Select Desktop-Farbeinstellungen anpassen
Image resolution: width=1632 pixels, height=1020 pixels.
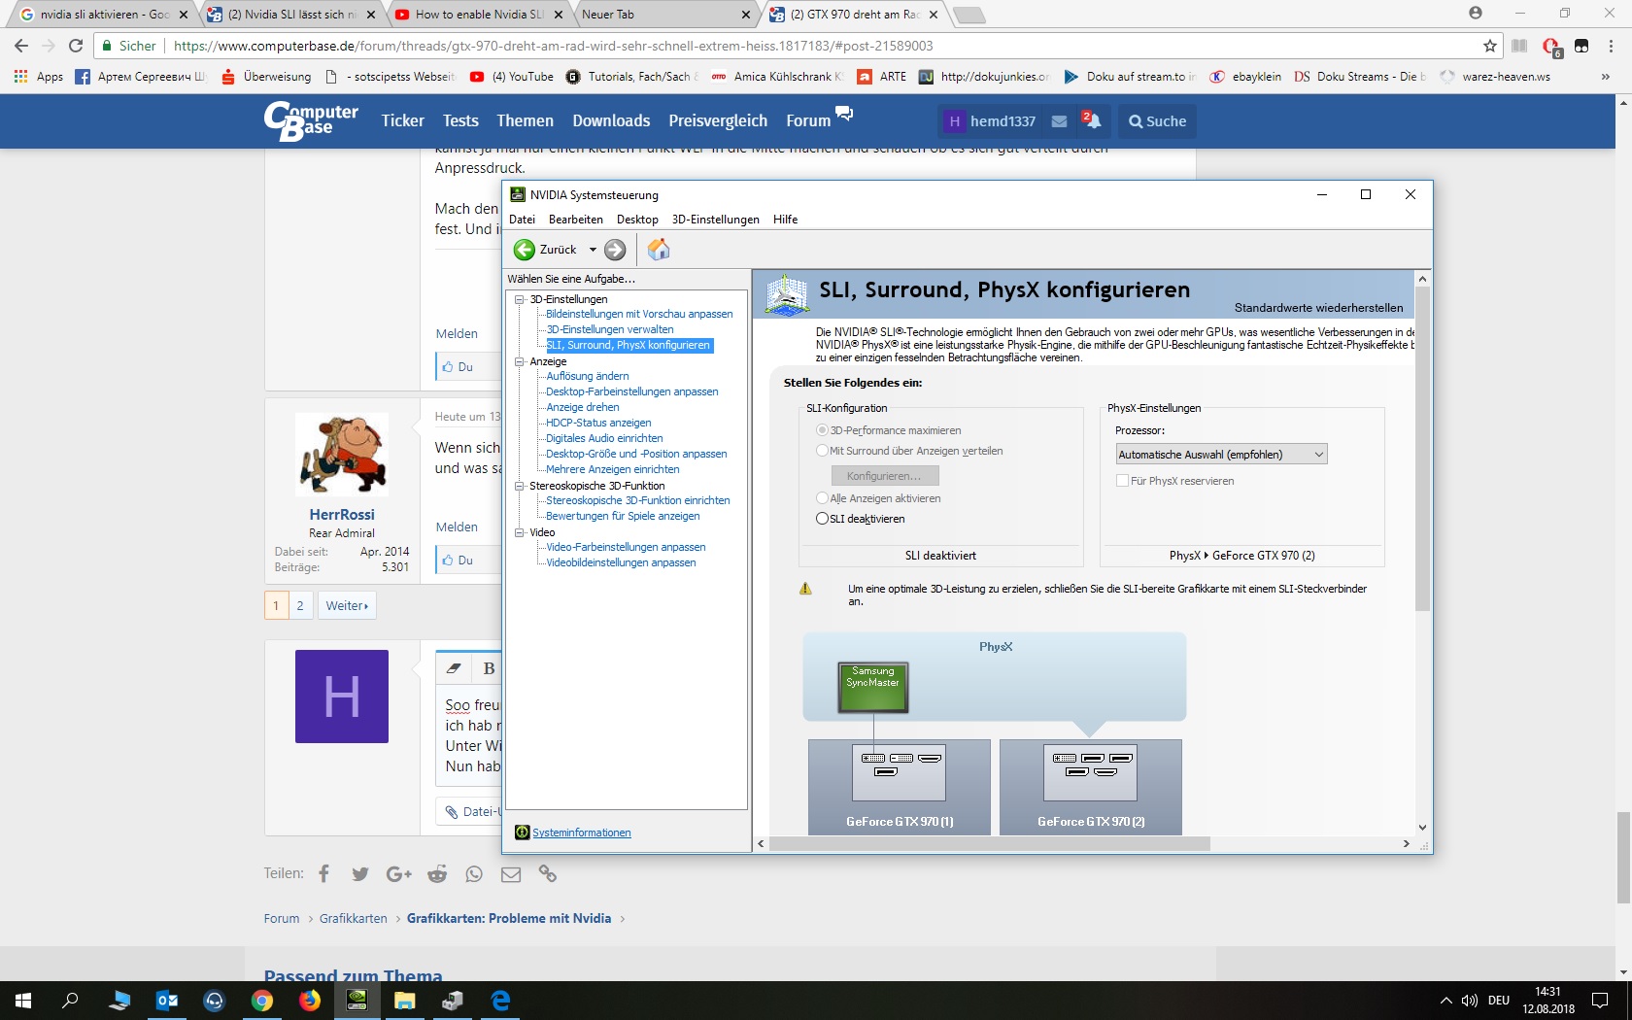click(631, 391)
